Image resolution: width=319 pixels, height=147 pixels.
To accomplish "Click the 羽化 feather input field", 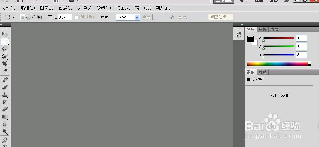I will click(x=65, y=17).
